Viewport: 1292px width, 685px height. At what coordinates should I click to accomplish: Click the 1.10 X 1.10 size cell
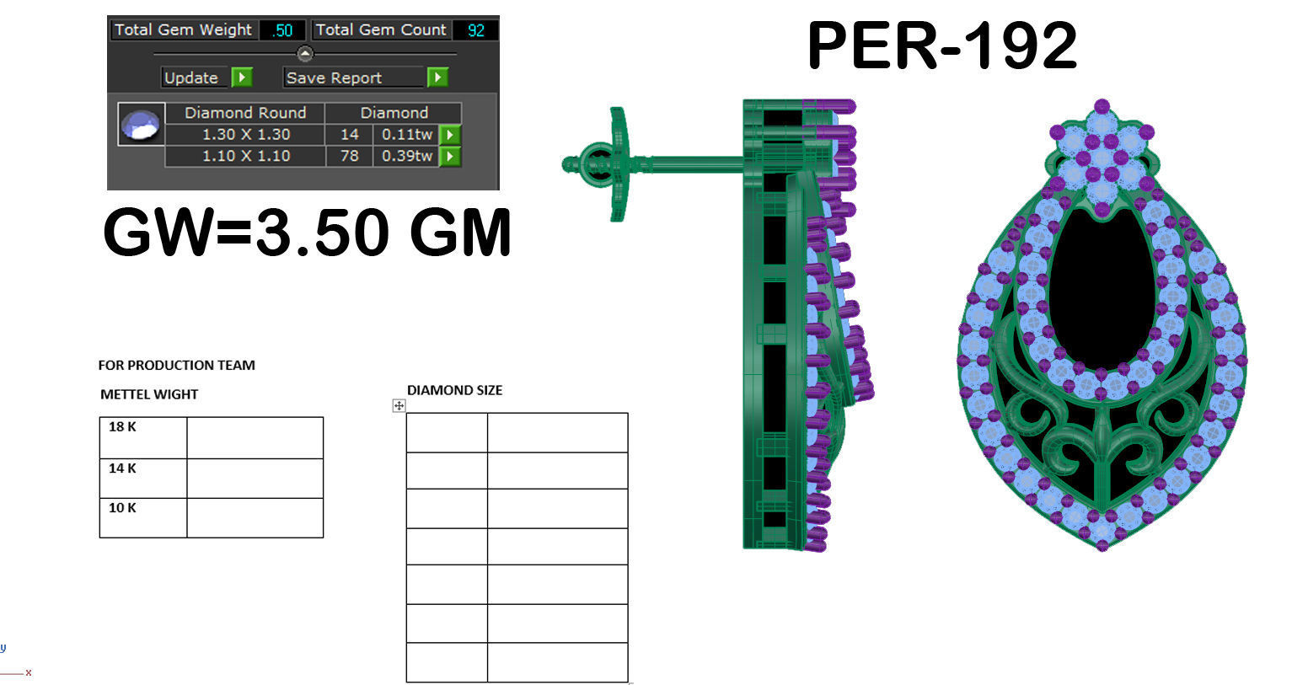[245, 156]
